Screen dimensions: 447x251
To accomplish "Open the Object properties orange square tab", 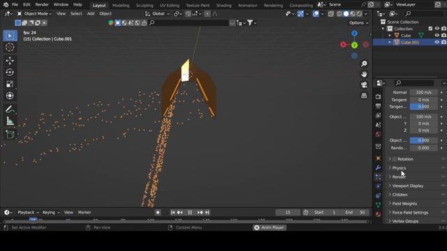I will [378, 158].
